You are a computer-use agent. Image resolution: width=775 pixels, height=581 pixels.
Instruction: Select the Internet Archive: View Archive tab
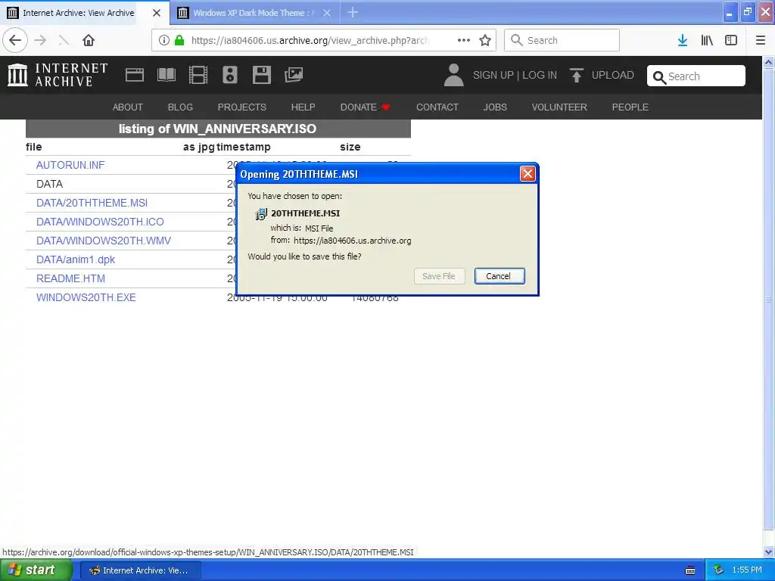pos(78,13)
